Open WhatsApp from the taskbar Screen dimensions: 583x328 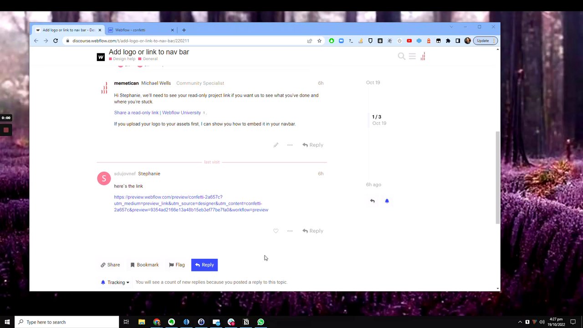pyautogui.click(x=261, y=322)
